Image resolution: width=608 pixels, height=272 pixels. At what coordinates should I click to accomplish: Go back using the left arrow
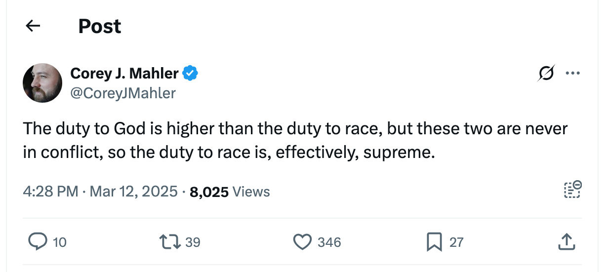coord(33,26)
